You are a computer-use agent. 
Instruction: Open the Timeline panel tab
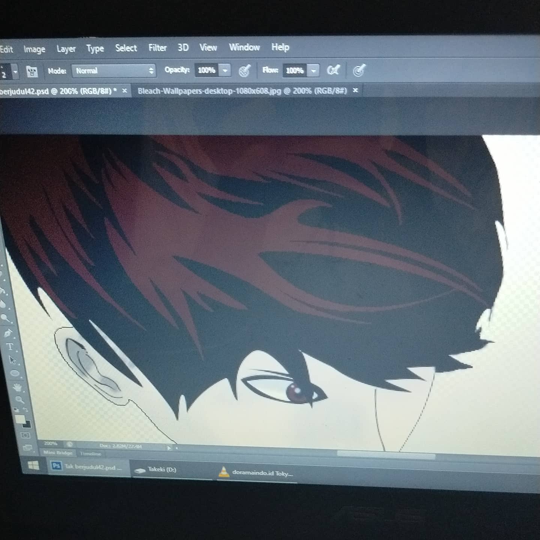point(91,454)
